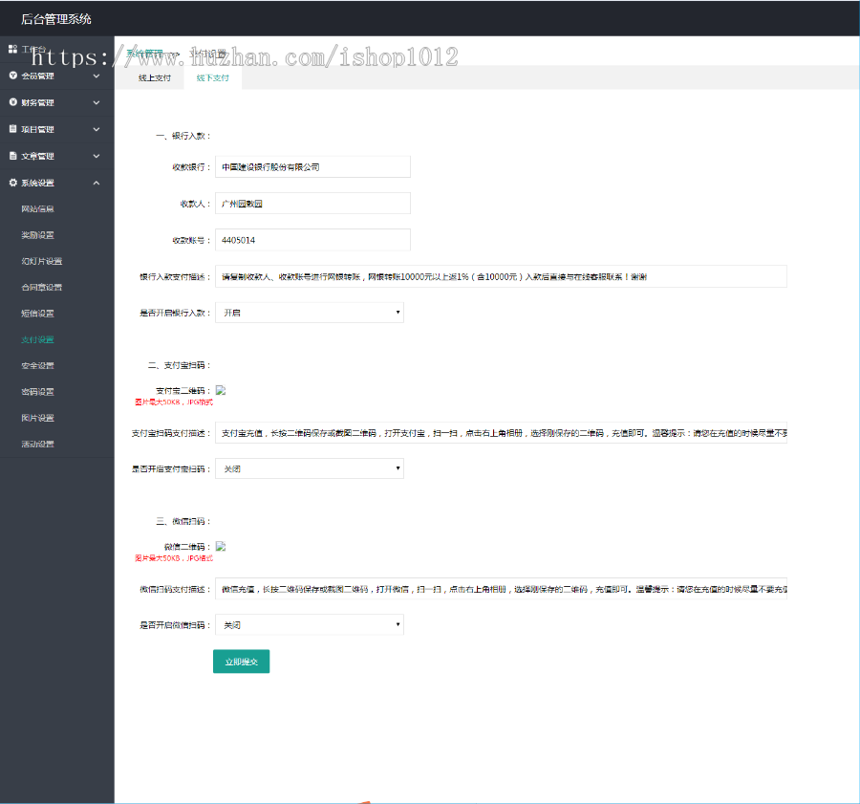Open 活动设置 from the sidebar
This screenshot has height=804, width=860.
point(43,444)
